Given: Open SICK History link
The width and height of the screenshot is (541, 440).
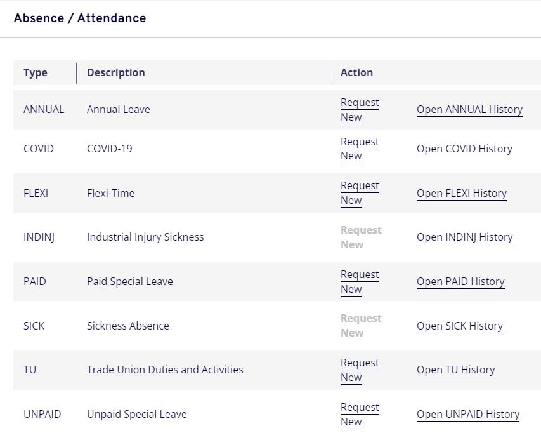Looking at the screenshot, I should [x=459, y=326].
